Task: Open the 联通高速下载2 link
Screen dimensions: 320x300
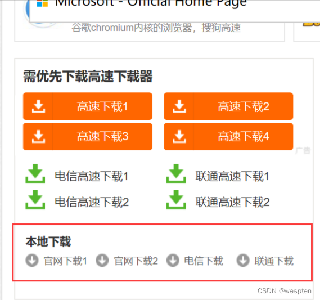Action: [x=232, y=202]
